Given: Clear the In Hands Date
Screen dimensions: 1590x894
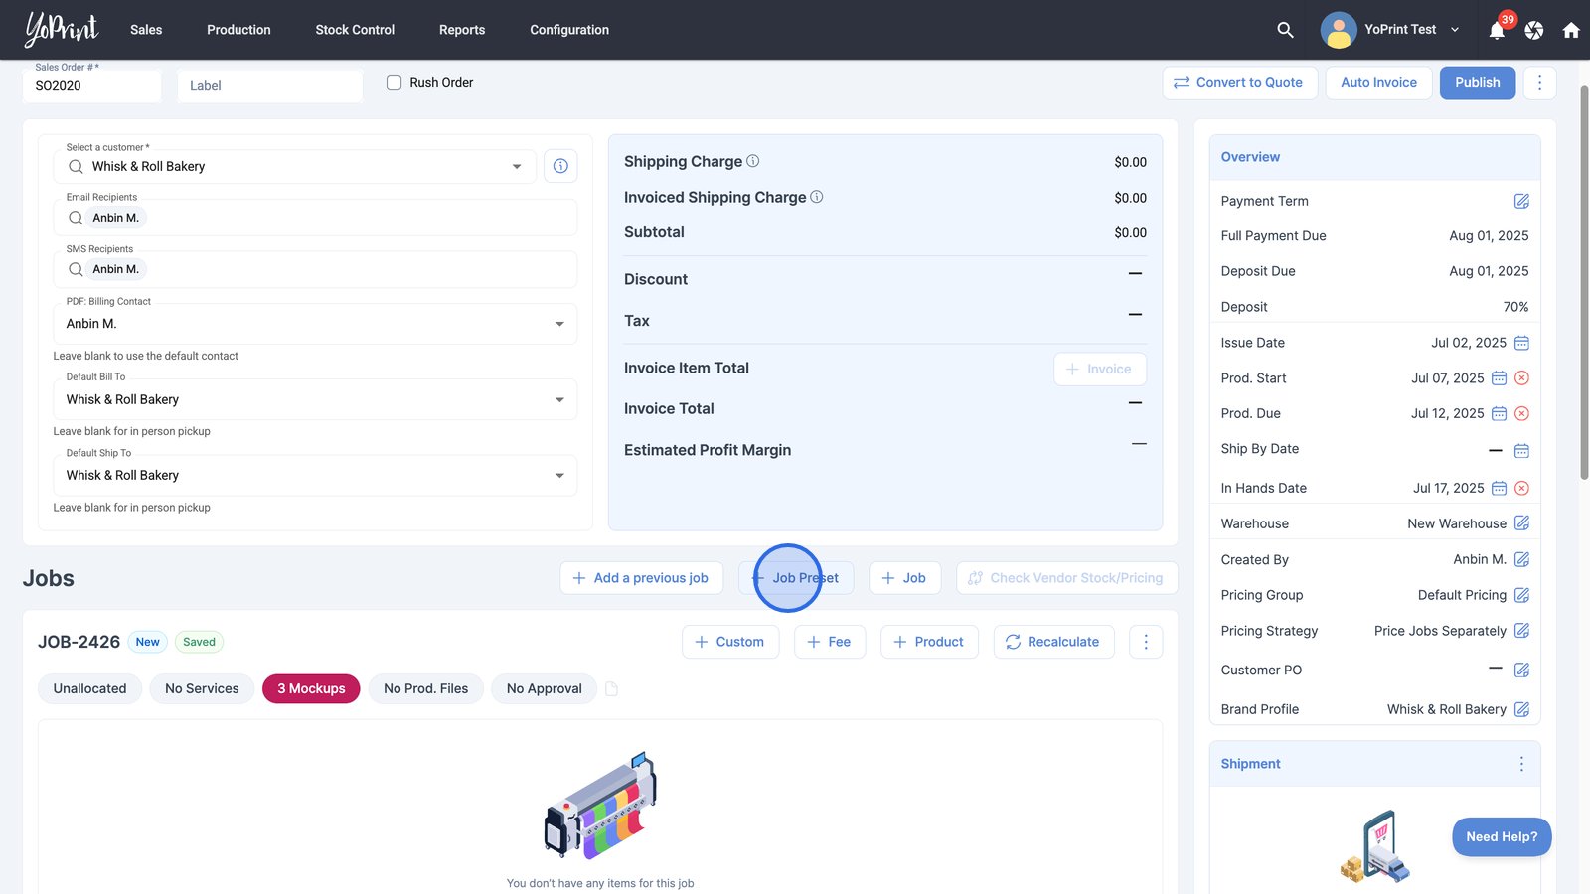Looking at the screenshot, I should coord(1521,488).
